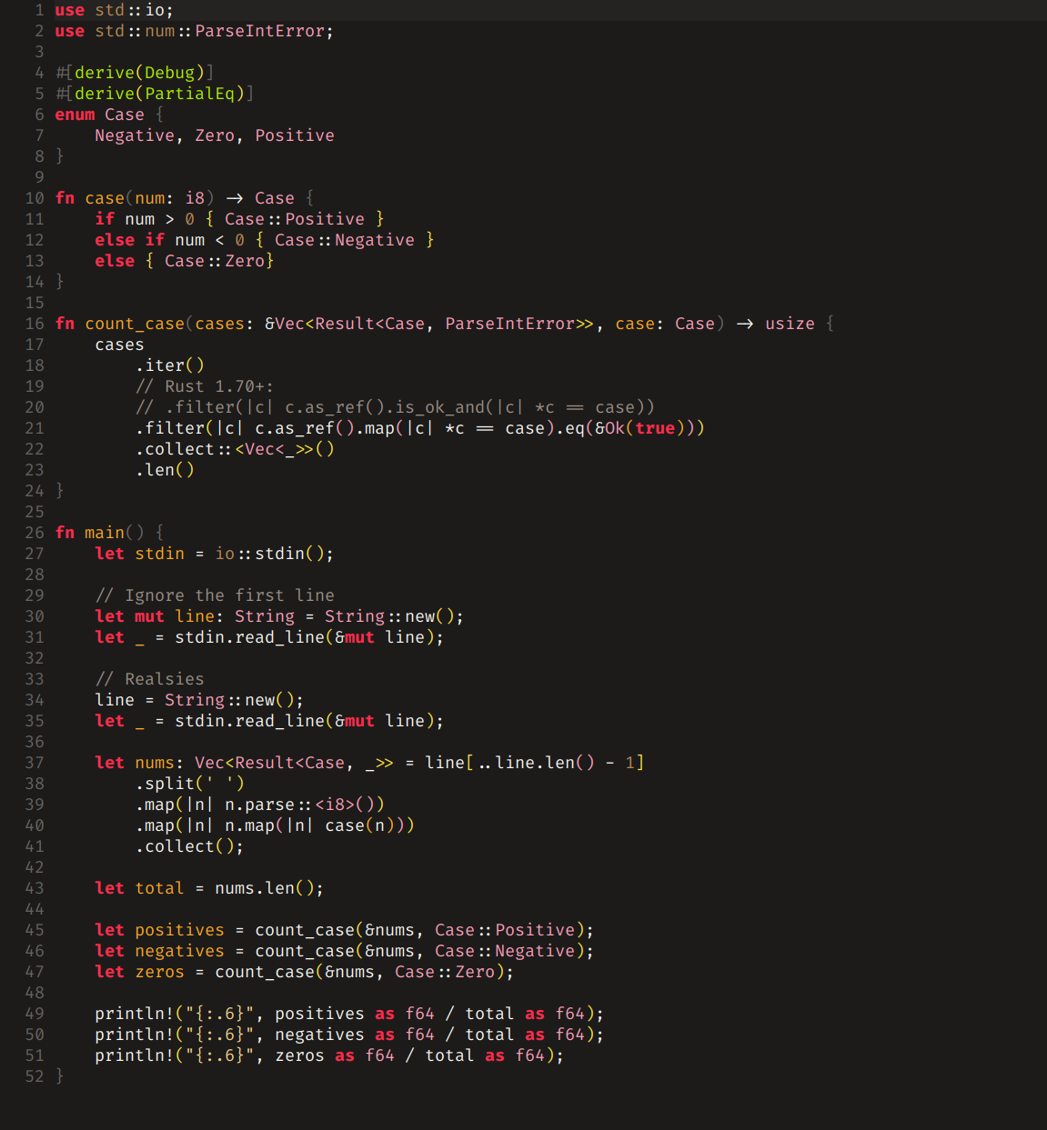Click 'derive(Debug)' attribute text
This screenshot has height=1130, width=1047.
point(140,73)
